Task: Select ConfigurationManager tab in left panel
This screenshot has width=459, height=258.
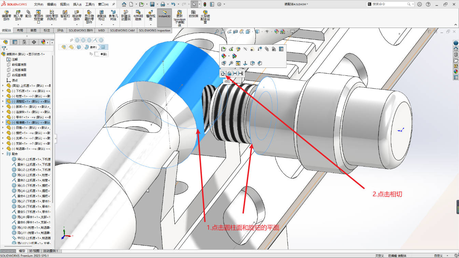Action: pos(24,42)
